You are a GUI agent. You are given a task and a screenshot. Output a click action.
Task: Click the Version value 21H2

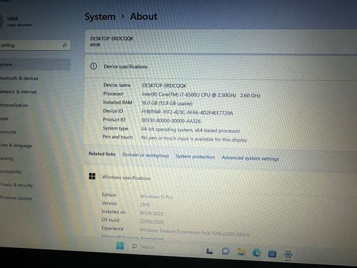click(x=145, y=205)
